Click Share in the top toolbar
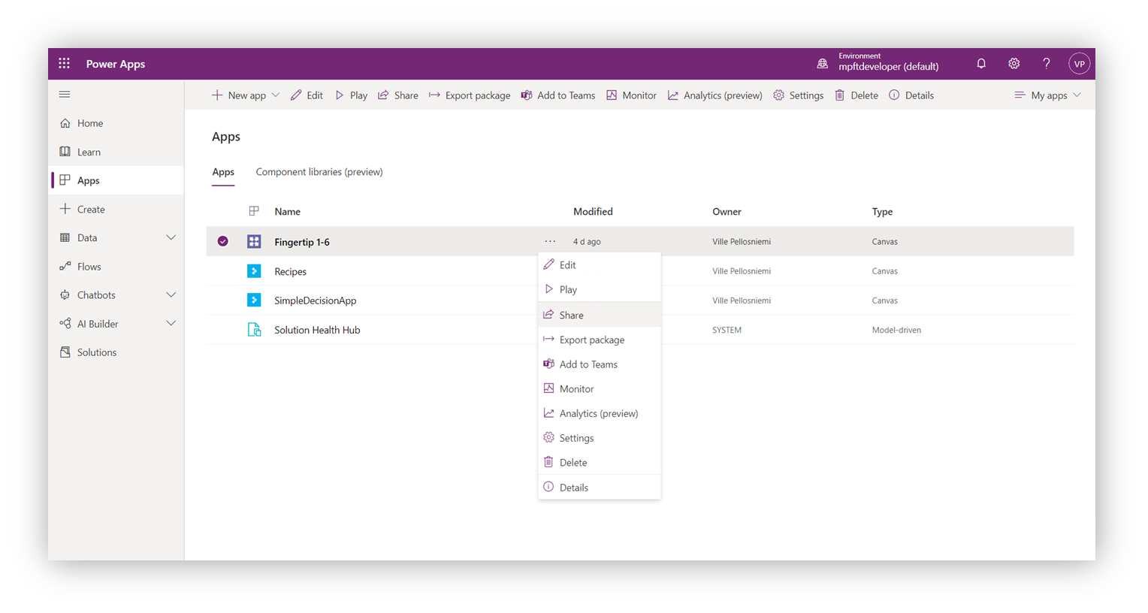This screenshot has height=613, width=1148. click(398, 95)
